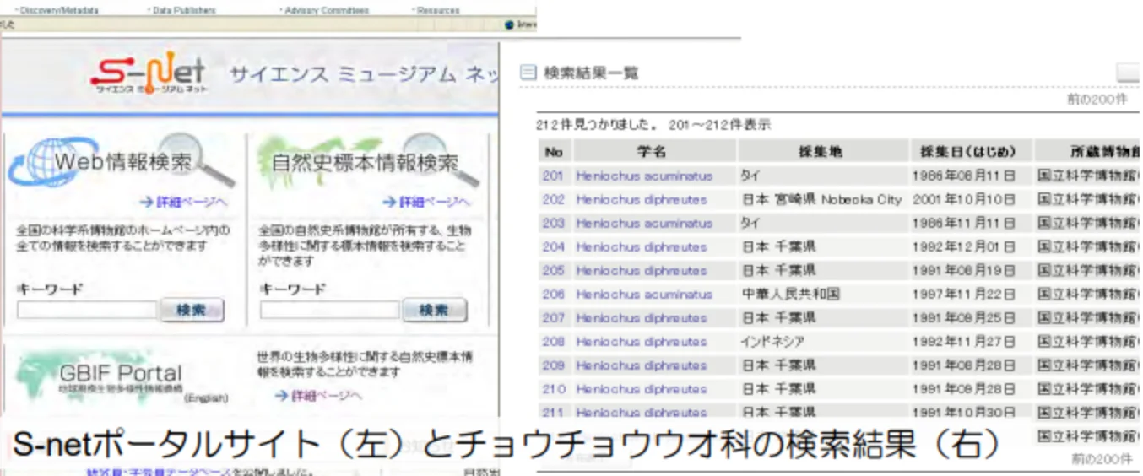Image resolution: width=1143 pixels, height=476 pixels.
Task: Click the 採集地 column header
Action: click(821, 152)
